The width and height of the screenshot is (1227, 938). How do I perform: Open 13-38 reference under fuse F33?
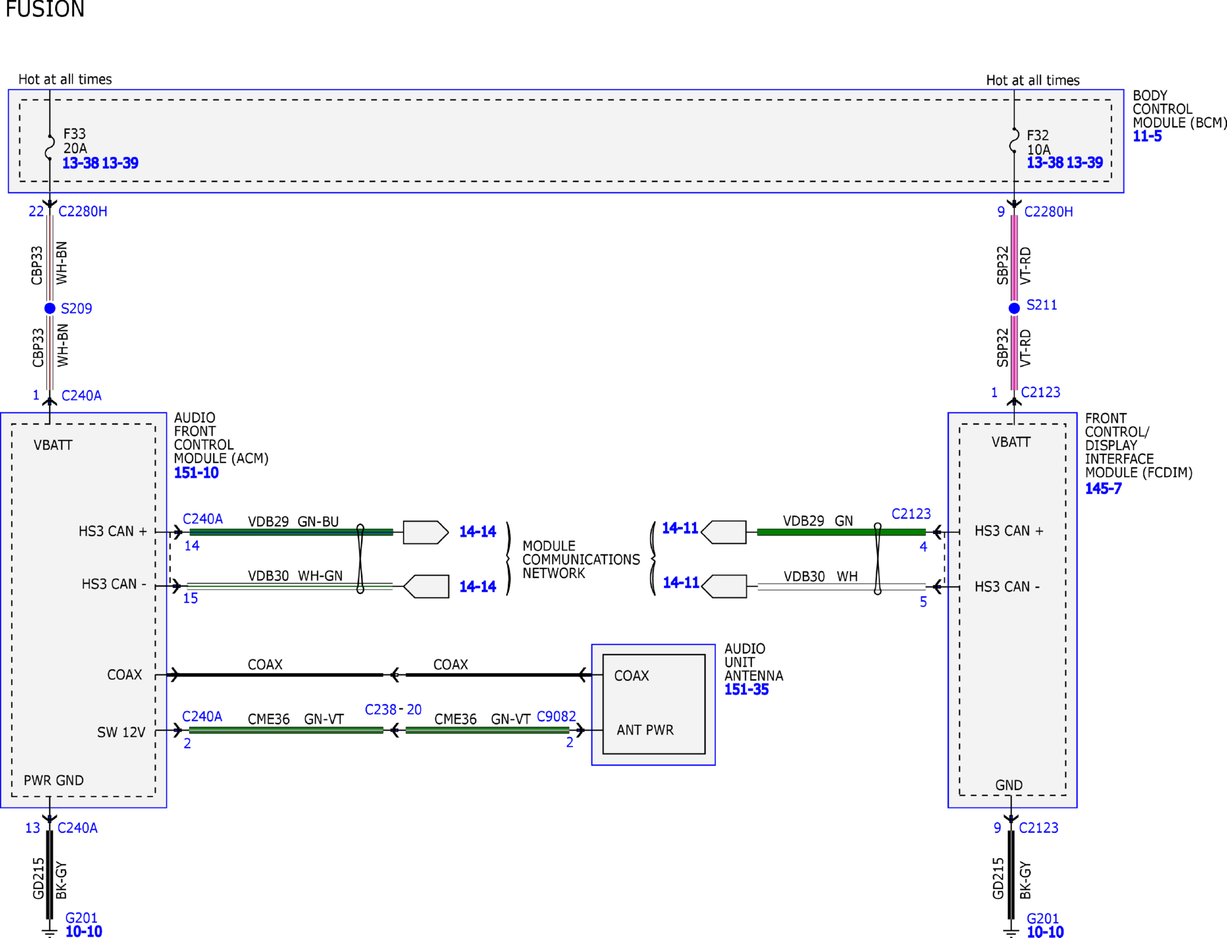click(x=81, y=163)
